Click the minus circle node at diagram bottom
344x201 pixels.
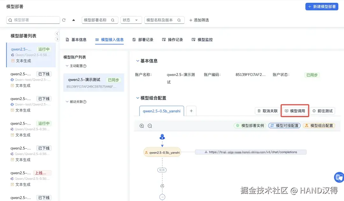pos(162,197)
